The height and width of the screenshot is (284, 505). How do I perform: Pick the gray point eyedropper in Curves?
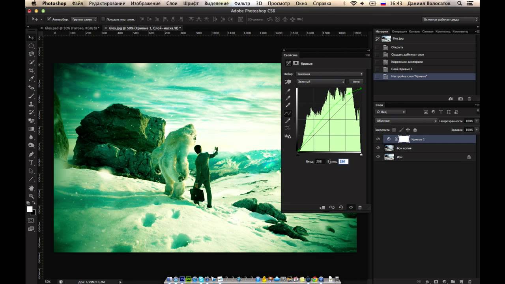pos(288,98)
